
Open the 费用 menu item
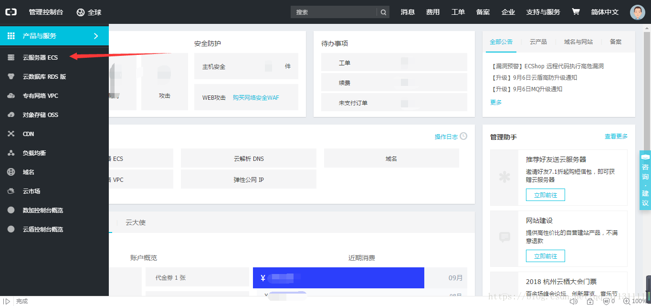pyautogui.click(x=433, y=12)
